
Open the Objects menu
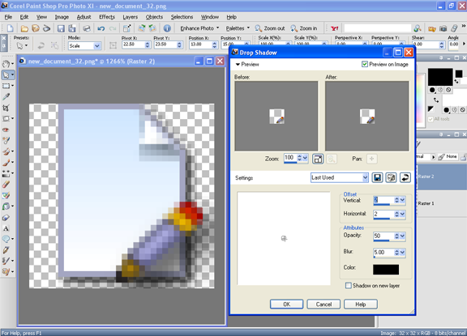pos(154,17)
